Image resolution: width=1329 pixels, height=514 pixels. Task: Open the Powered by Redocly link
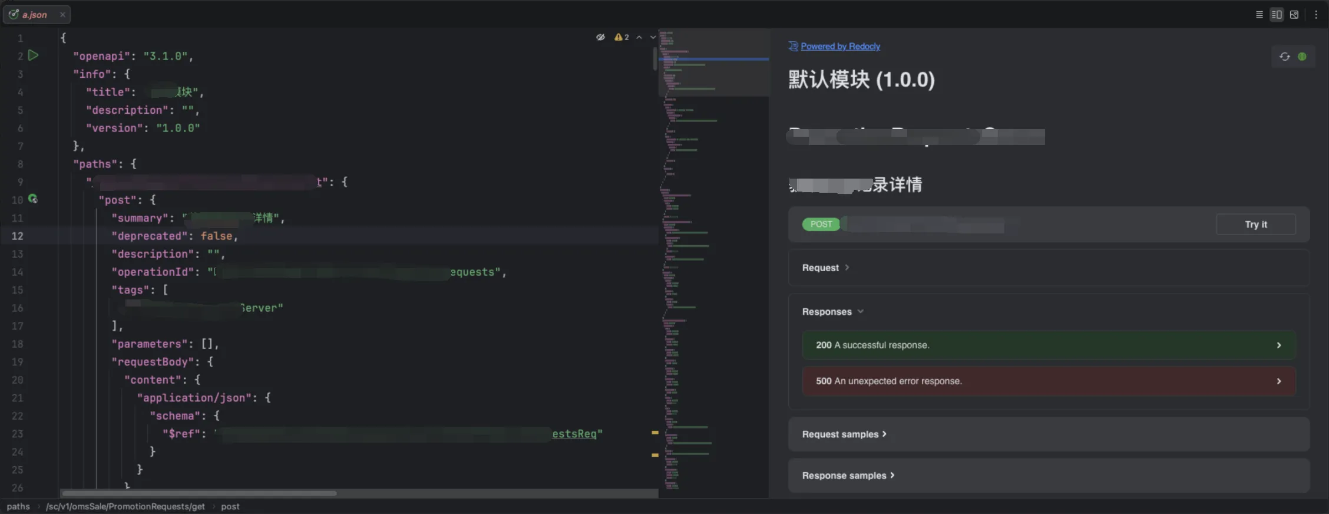pos(840,47)
